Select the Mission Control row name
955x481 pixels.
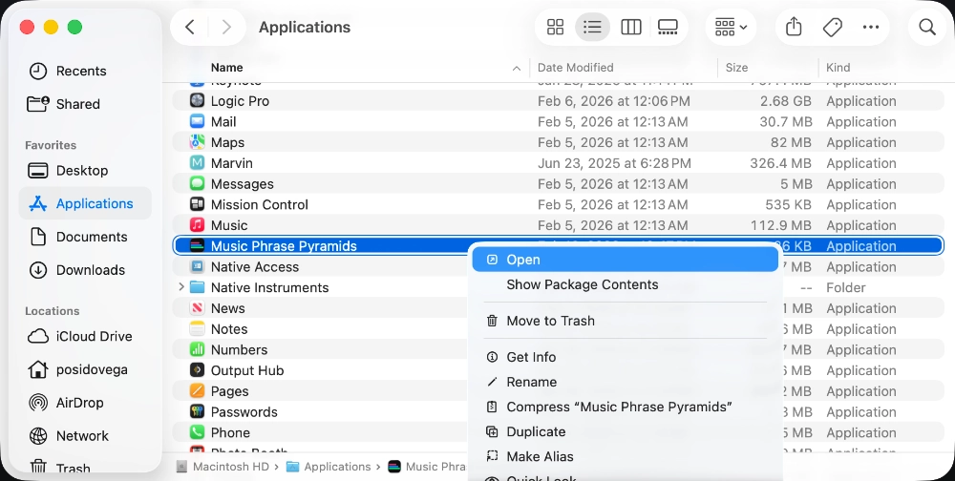coord(260,204)
